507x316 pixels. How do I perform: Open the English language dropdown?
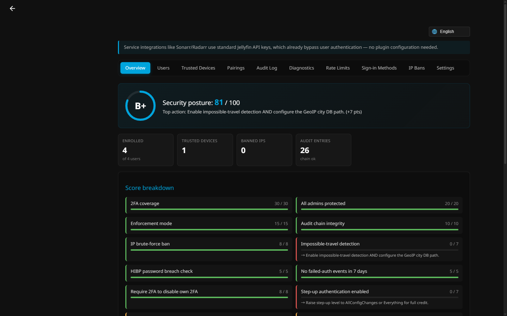click(x=449, y=32)
